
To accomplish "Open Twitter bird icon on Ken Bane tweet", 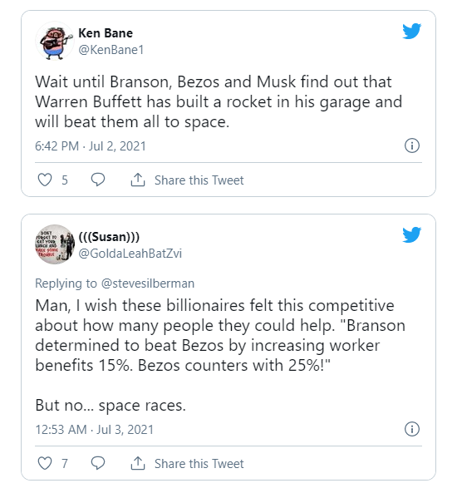I will [411, 31].
